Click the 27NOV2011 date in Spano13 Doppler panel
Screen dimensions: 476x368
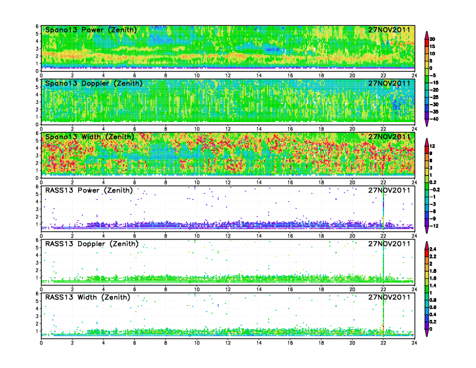(x=389, y=83)
